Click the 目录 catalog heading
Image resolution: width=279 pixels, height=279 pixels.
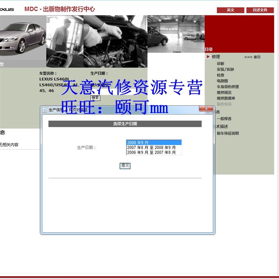209,49
